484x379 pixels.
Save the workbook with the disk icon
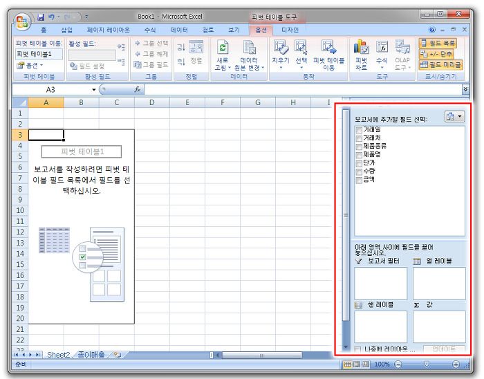point(41,17)
